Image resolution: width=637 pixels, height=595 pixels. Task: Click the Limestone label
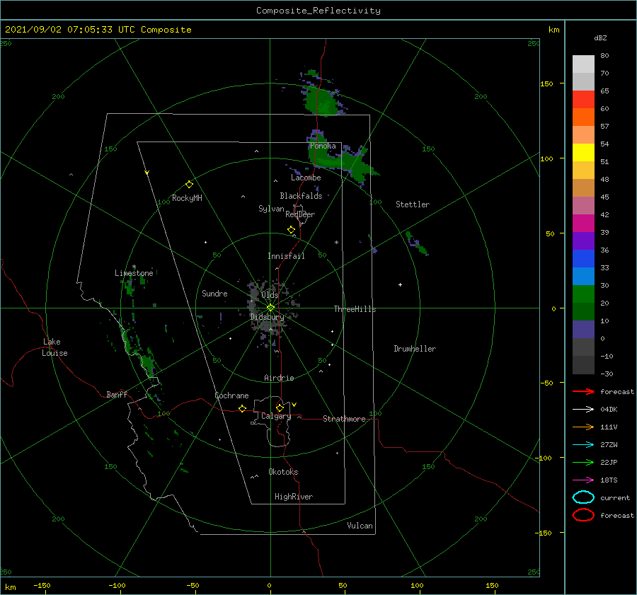point(134,273)
